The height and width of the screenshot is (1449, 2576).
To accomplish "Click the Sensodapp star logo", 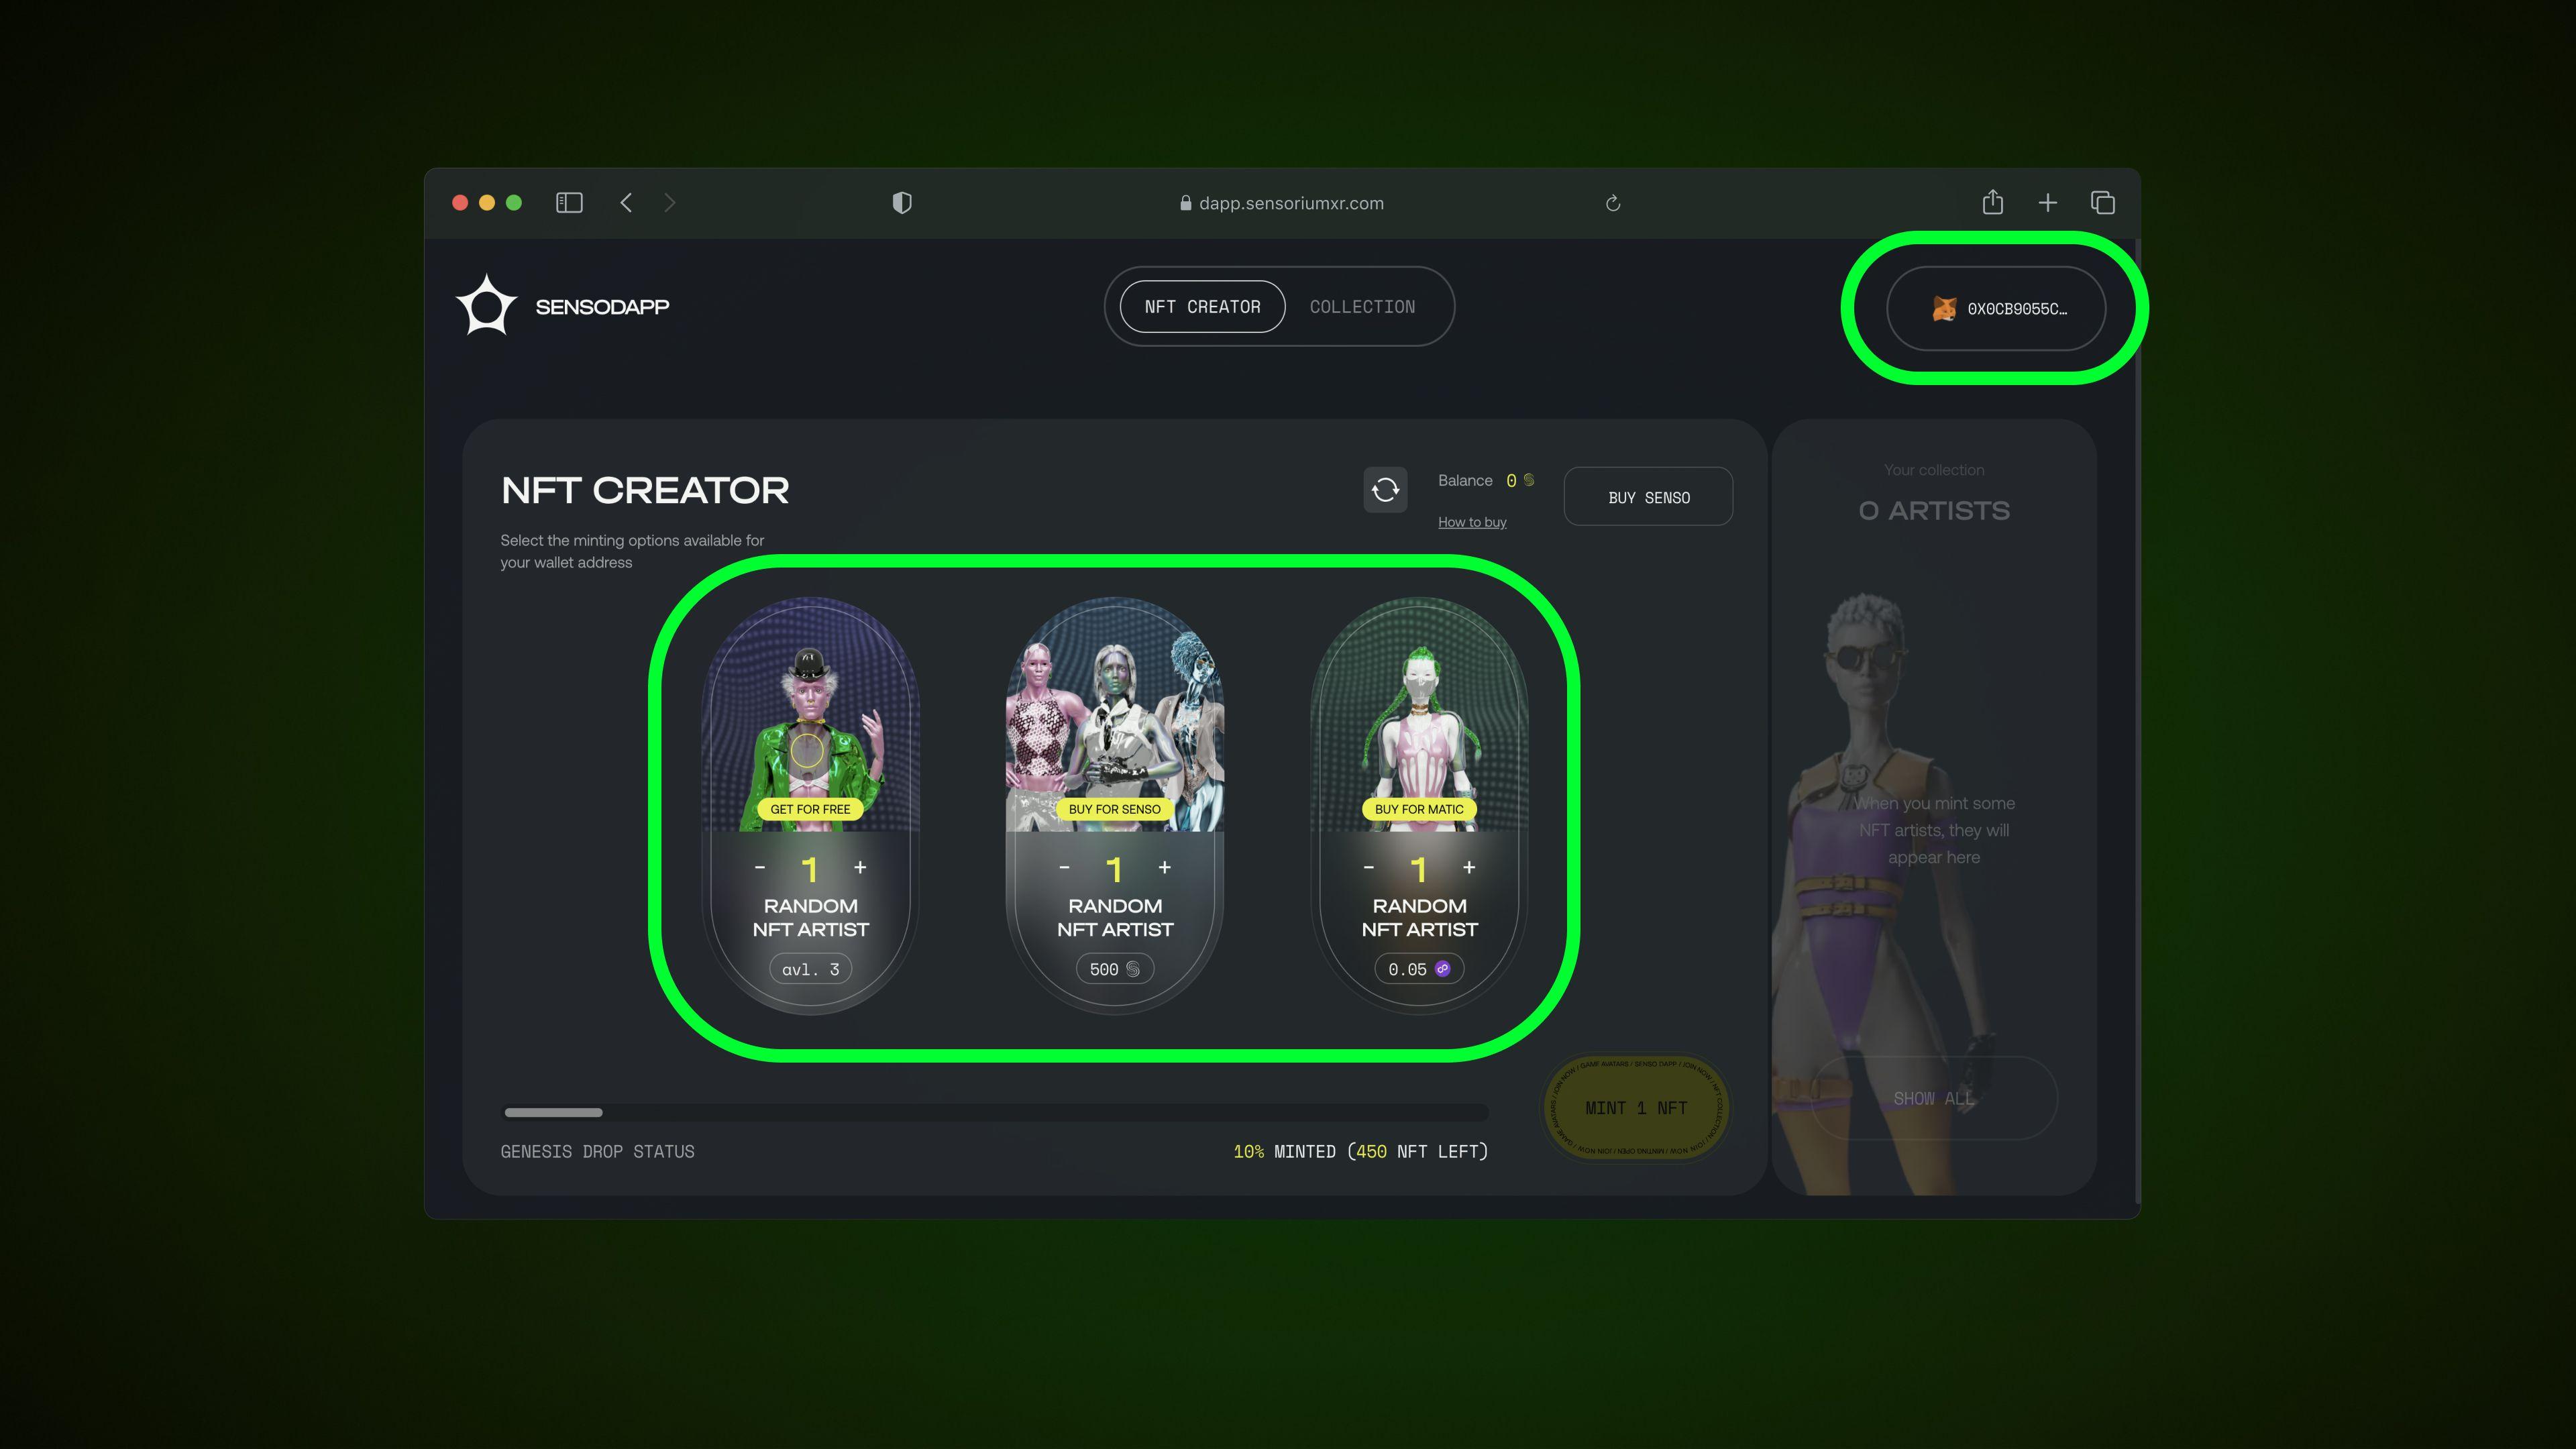I will (x=486, y=305).
